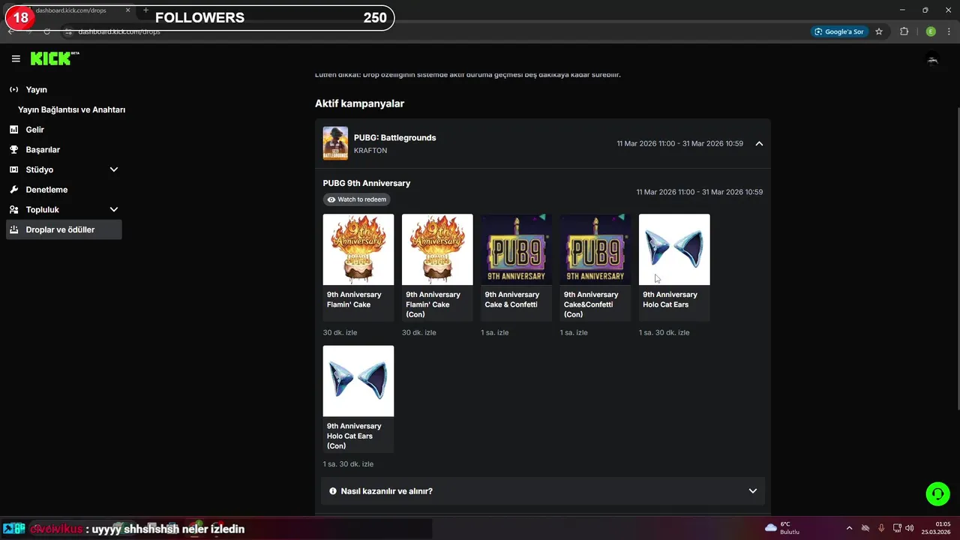Open the green support chat bubble
This screenshot has height=540, width=960.
[x=937, y=493]
